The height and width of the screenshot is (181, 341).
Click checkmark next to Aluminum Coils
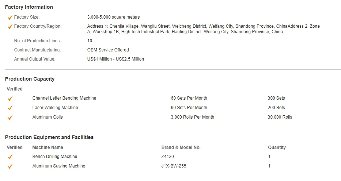(x=10, y=117)
